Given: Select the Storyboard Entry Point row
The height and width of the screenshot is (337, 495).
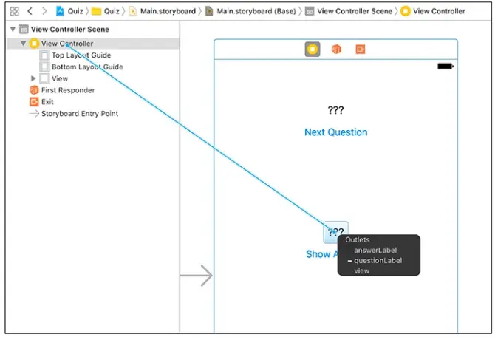Looking at the screenshot, I should coord(93,114).
